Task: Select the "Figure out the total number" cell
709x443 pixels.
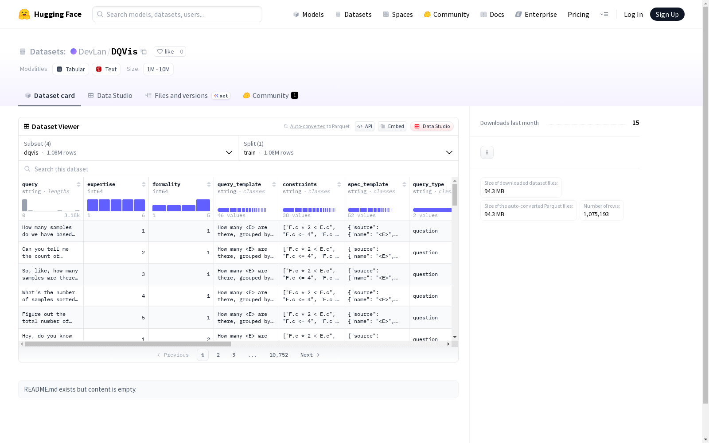Action: coord(51,318)
